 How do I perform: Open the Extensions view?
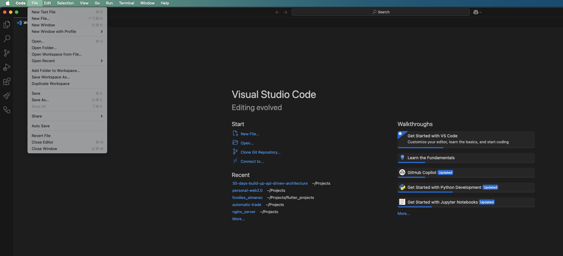point(7,81)
